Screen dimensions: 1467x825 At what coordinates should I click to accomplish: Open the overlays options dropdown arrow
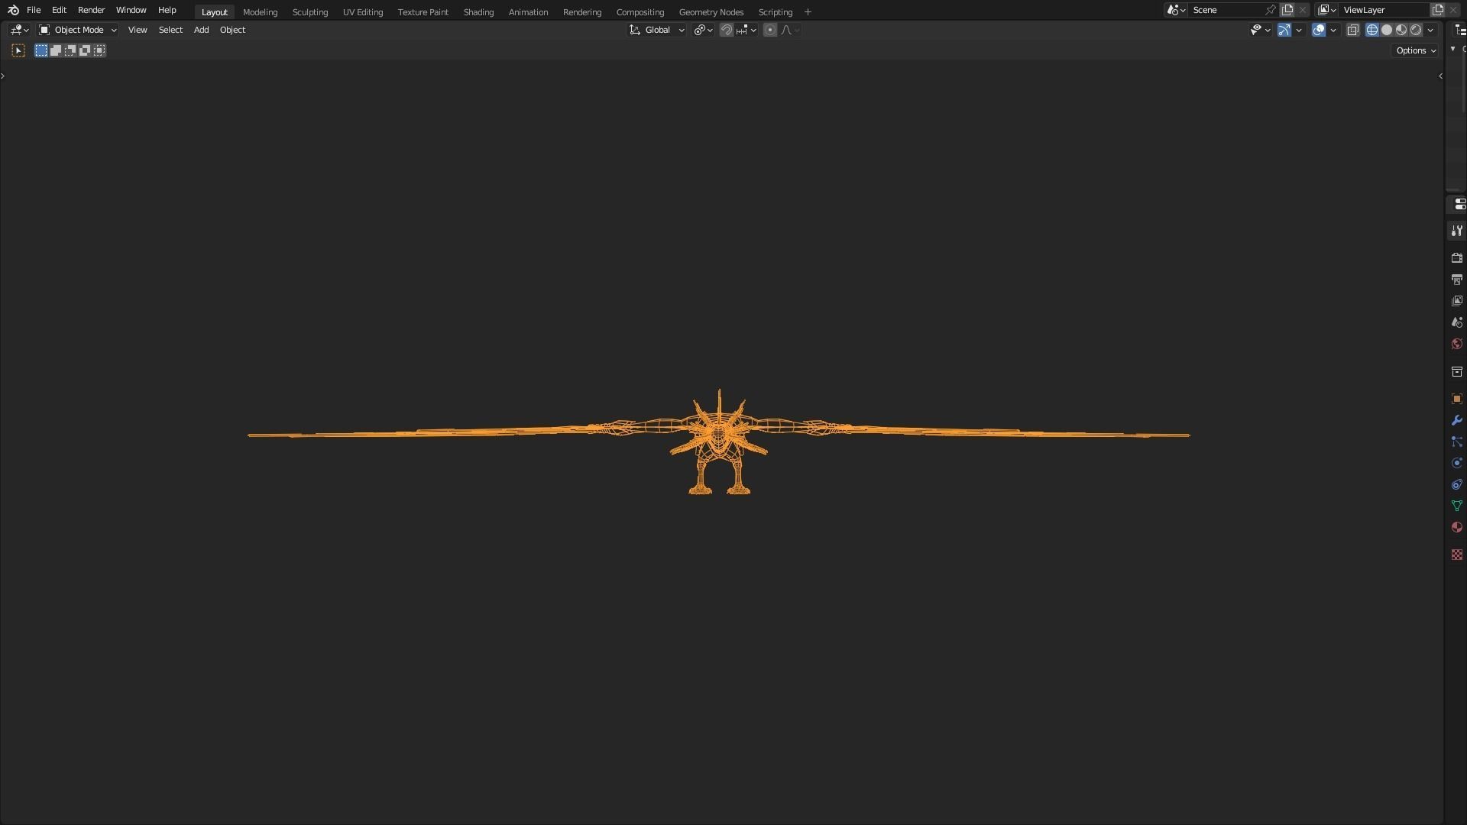pos(1333,30)
